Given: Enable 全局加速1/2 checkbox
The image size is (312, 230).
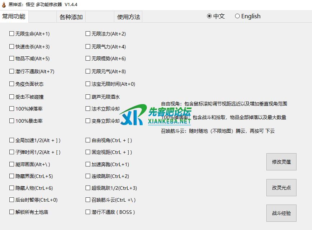Looking at the screenshot, I should click(12, 140).
